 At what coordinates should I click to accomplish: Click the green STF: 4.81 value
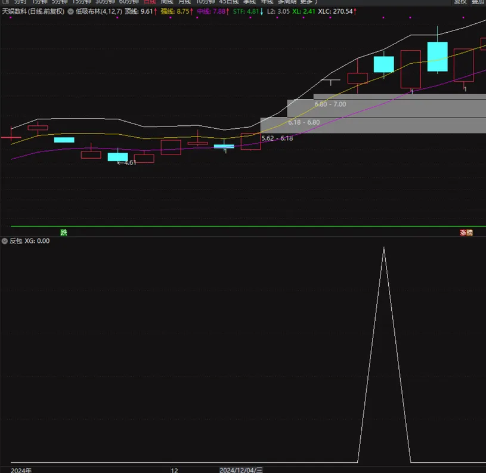(248, 11)
